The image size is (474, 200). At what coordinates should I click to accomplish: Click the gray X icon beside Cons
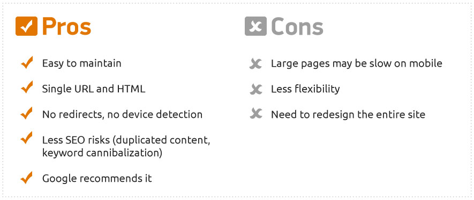pos(255,26)
